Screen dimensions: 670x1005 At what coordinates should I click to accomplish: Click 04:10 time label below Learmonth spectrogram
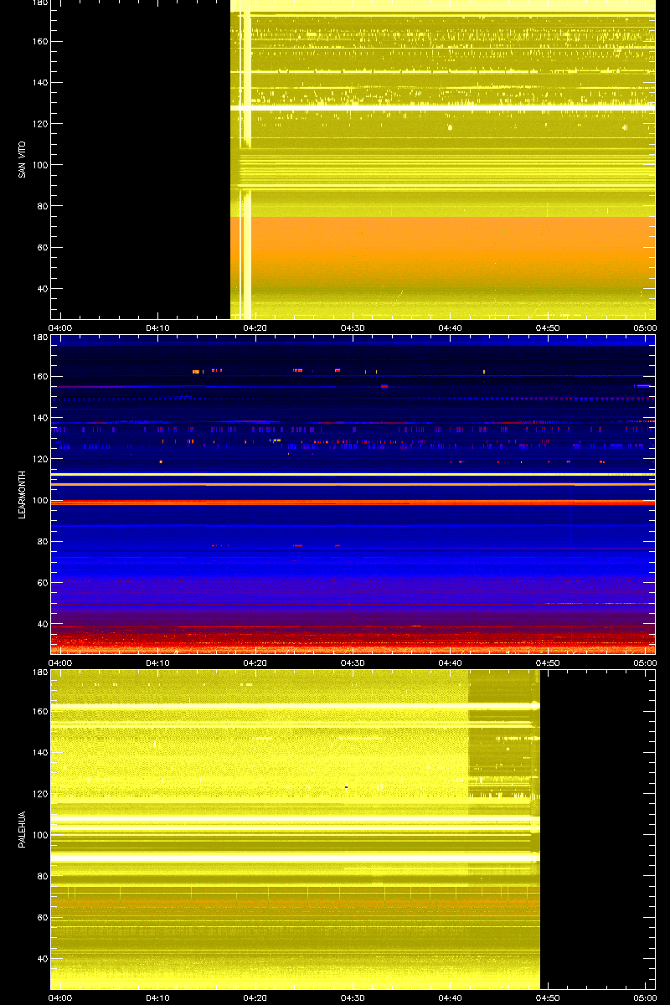[158, 662]
